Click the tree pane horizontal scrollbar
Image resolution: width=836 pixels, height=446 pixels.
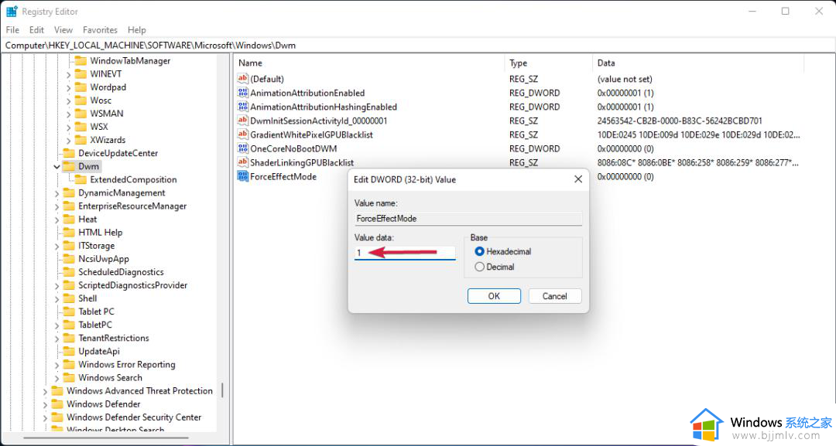(106, 438)
